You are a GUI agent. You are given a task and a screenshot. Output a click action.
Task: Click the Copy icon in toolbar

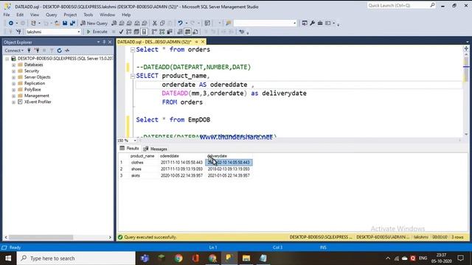[x=162, y=23]
